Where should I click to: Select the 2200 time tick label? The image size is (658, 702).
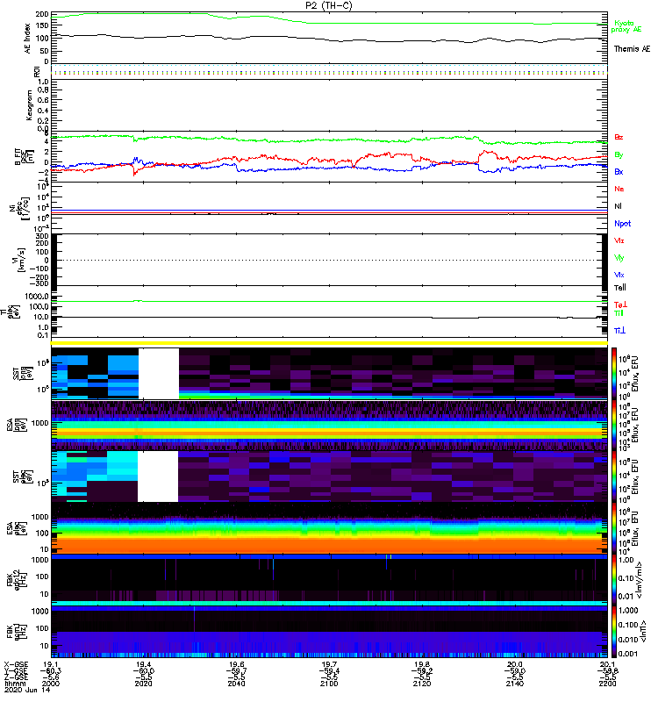(607, 684)
